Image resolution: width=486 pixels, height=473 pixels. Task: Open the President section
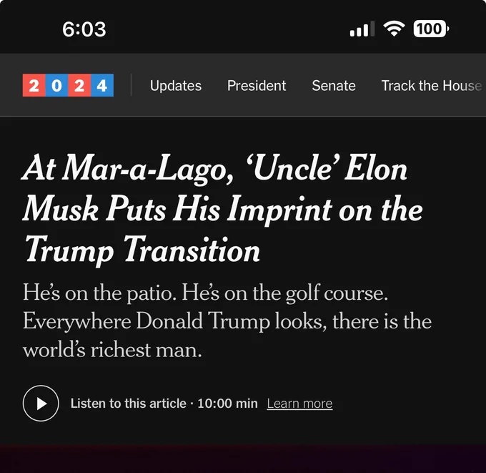click(x=257, y=86)
